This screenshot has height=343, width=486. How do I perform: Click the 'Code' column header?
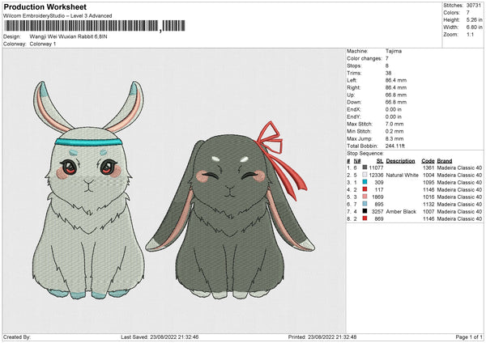(x=428, y=161)
